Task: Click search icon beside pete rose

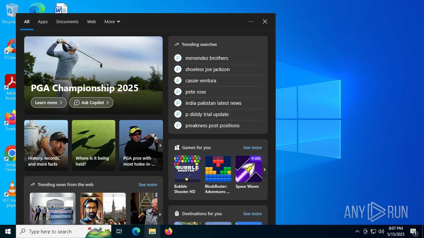Action: 178,92
